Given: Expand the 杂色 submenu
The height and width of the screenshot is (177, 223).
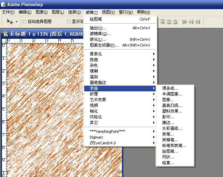Looking at the screenshot, I should (x=120, y=65).
